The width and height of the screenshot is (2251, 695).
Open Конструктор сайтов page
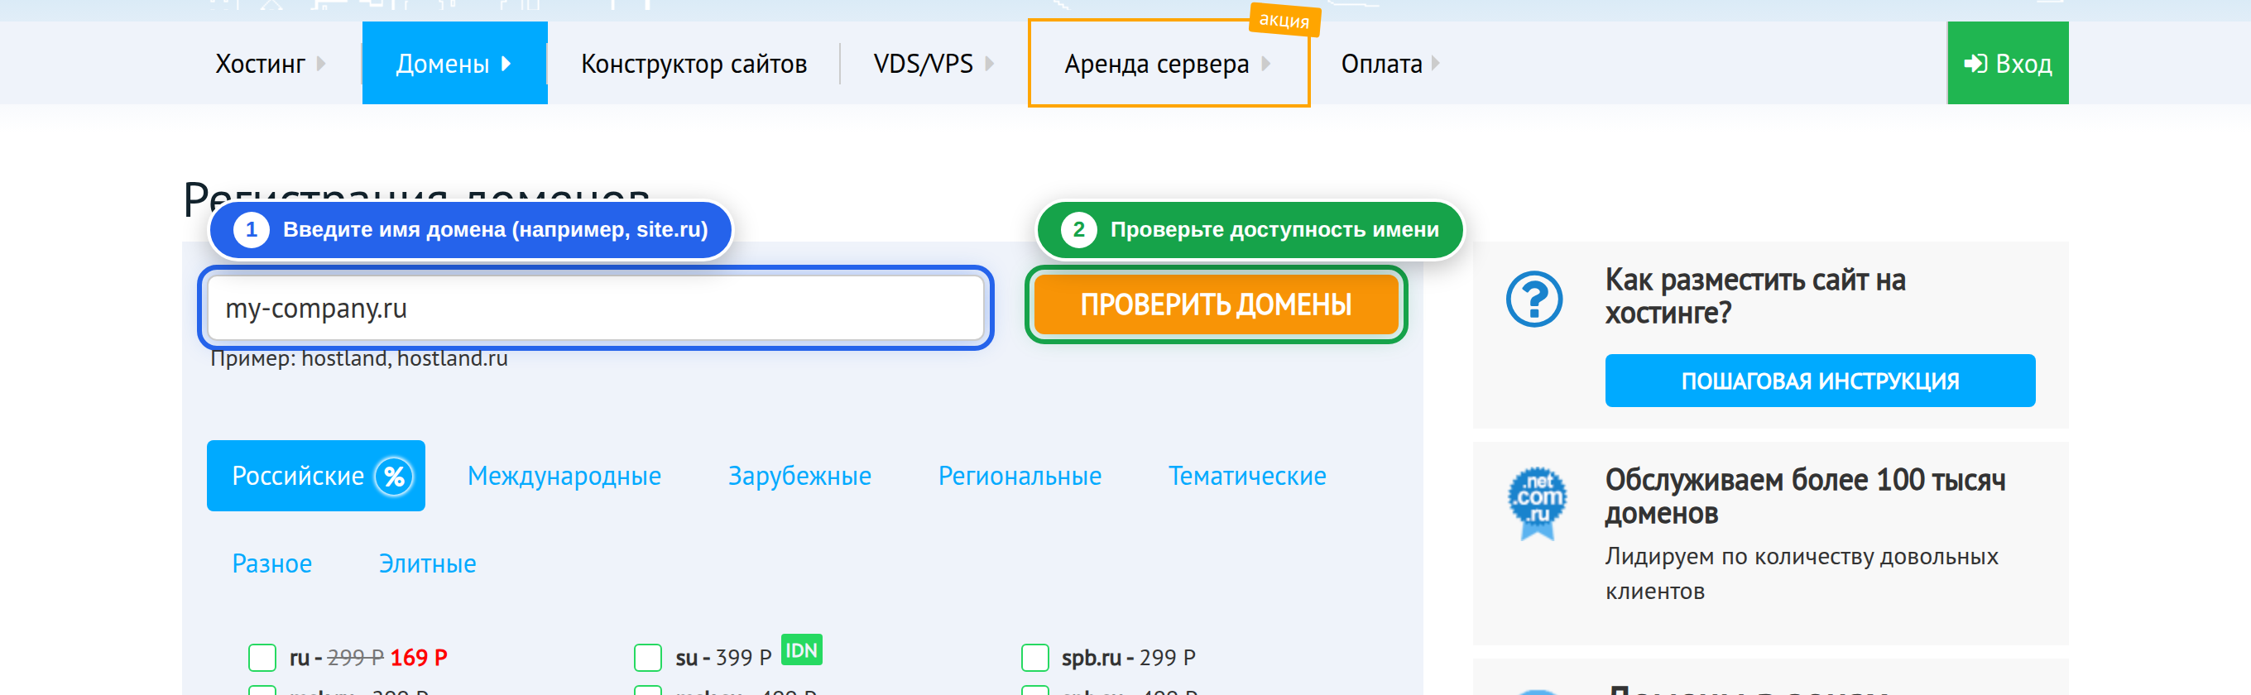coord(694,64)
